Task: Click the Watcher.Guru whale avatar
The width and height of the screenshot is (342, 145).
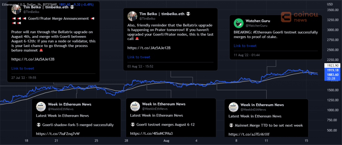Action: (238, 23)
